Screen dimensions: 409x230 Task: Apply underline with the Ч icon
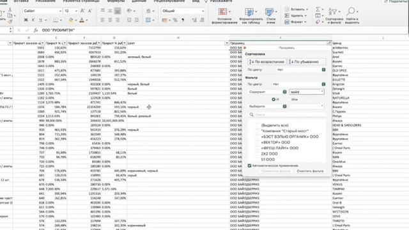(40, 20)
